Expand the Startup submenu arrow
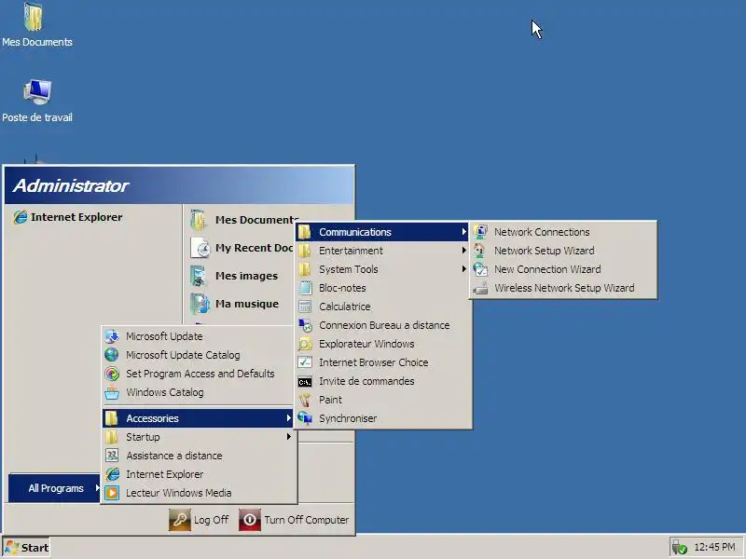 tap(288, 437)
